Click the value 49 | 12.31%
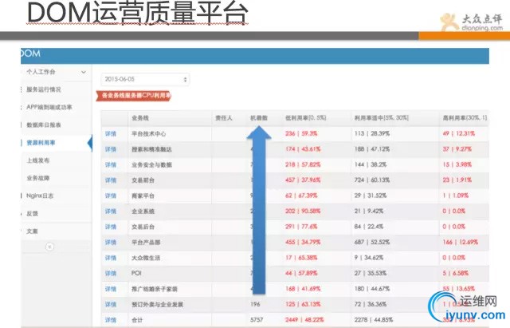 tap(459, 133)
